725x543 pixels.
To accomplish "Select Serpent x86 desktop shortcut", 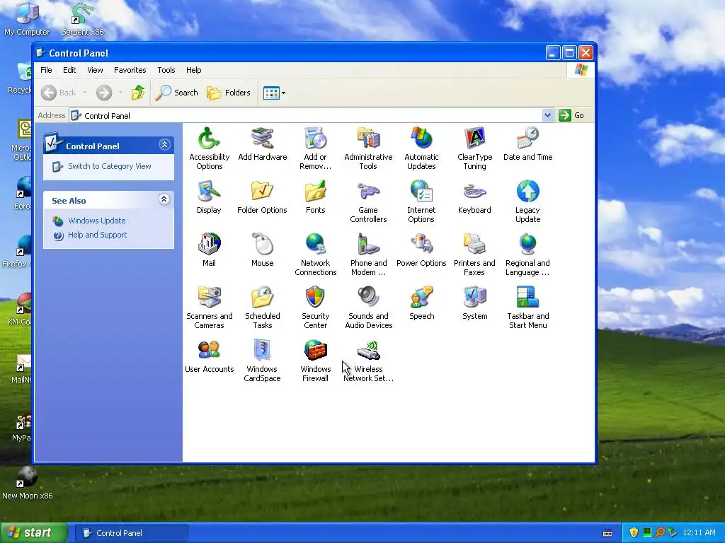I will click(83, 18).
